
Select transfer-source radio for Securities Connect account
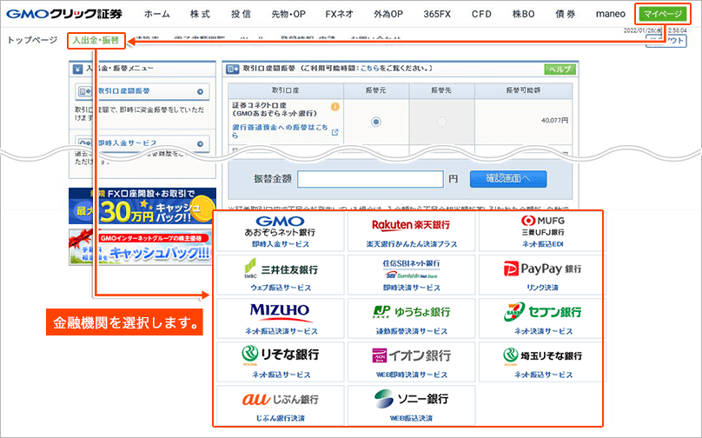coord(375,122)
